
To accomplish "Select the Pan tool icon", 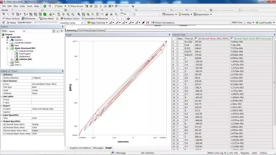I will [x=63, y=14].
